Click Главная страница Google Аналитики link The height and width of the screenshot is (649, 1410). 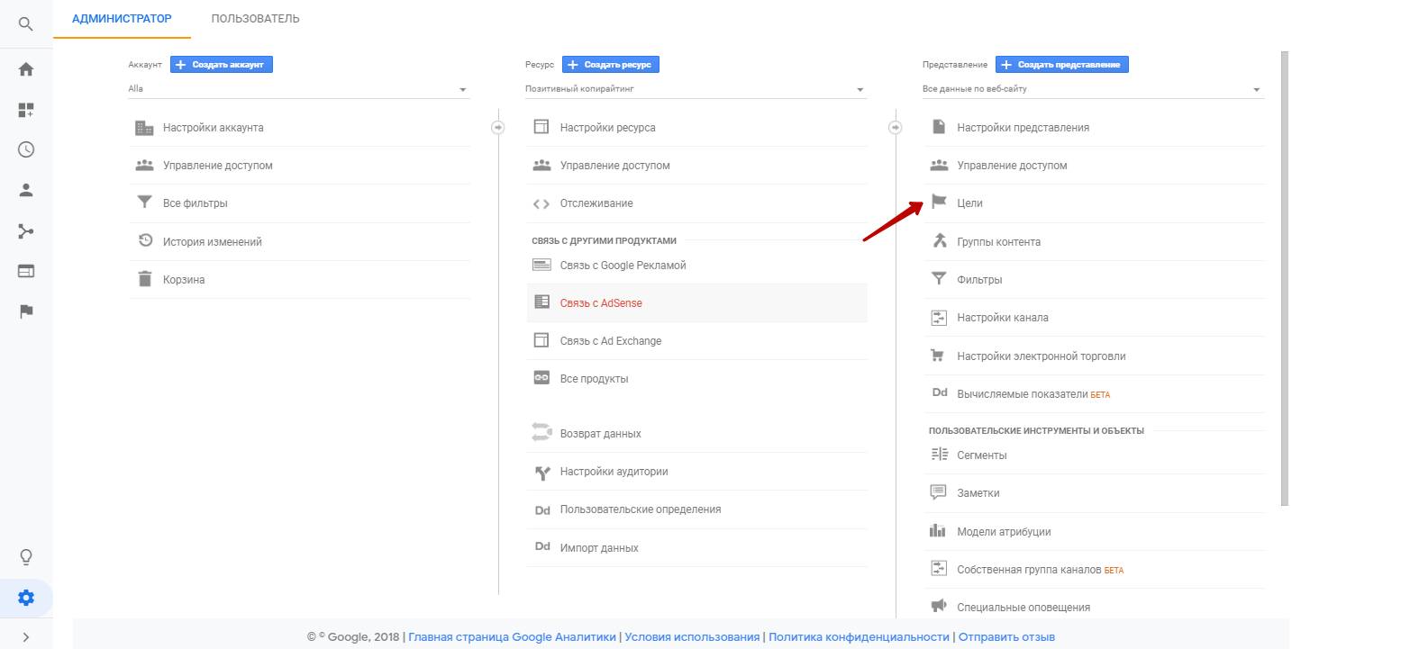coord(512,636)
